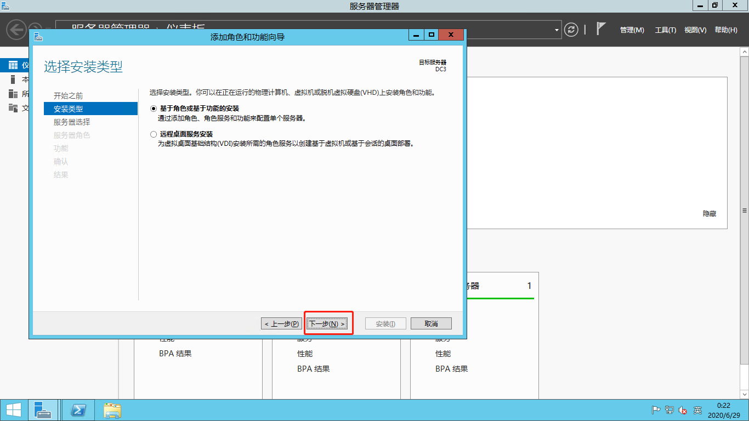
Task: Open the 帮助(H) menu
Action: pyautogui.click(x=726, y=30)
